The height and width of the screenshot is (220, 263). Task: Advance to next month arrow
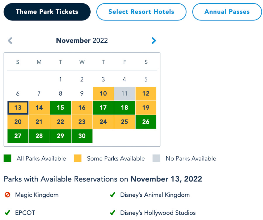(154, 41)
